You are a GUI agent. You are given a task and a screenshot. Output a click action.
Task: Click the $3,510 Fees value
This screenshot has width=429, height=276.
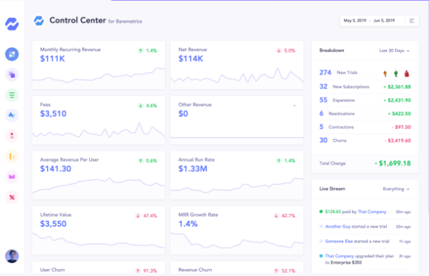pos(53,114)
